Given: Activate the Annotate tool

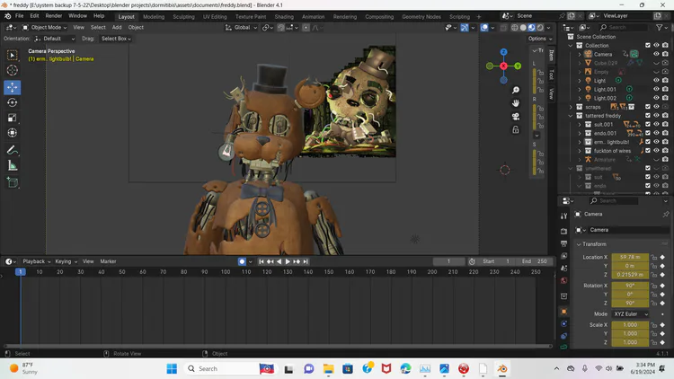Looking at the screenshot, I should 12,150.
